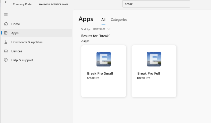Open Downloads & updates page

(x=37, y=42)
